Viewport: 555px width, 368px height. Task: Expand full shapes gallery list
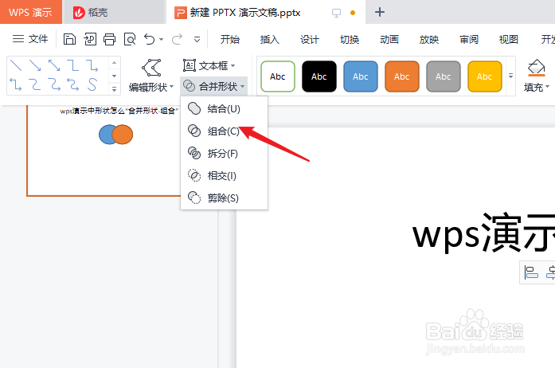coord(114,89)
